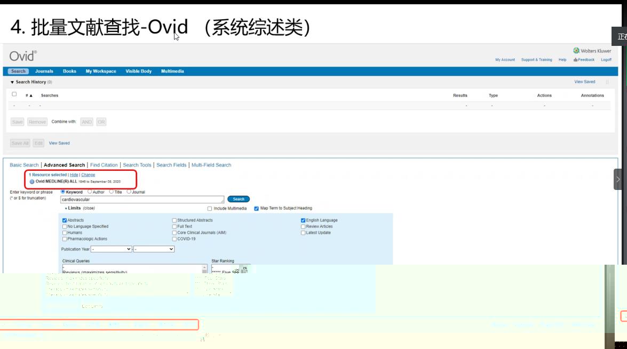
Task: Check the Latest Update limit
Action: pyautogui.click(x=303, y=233)
